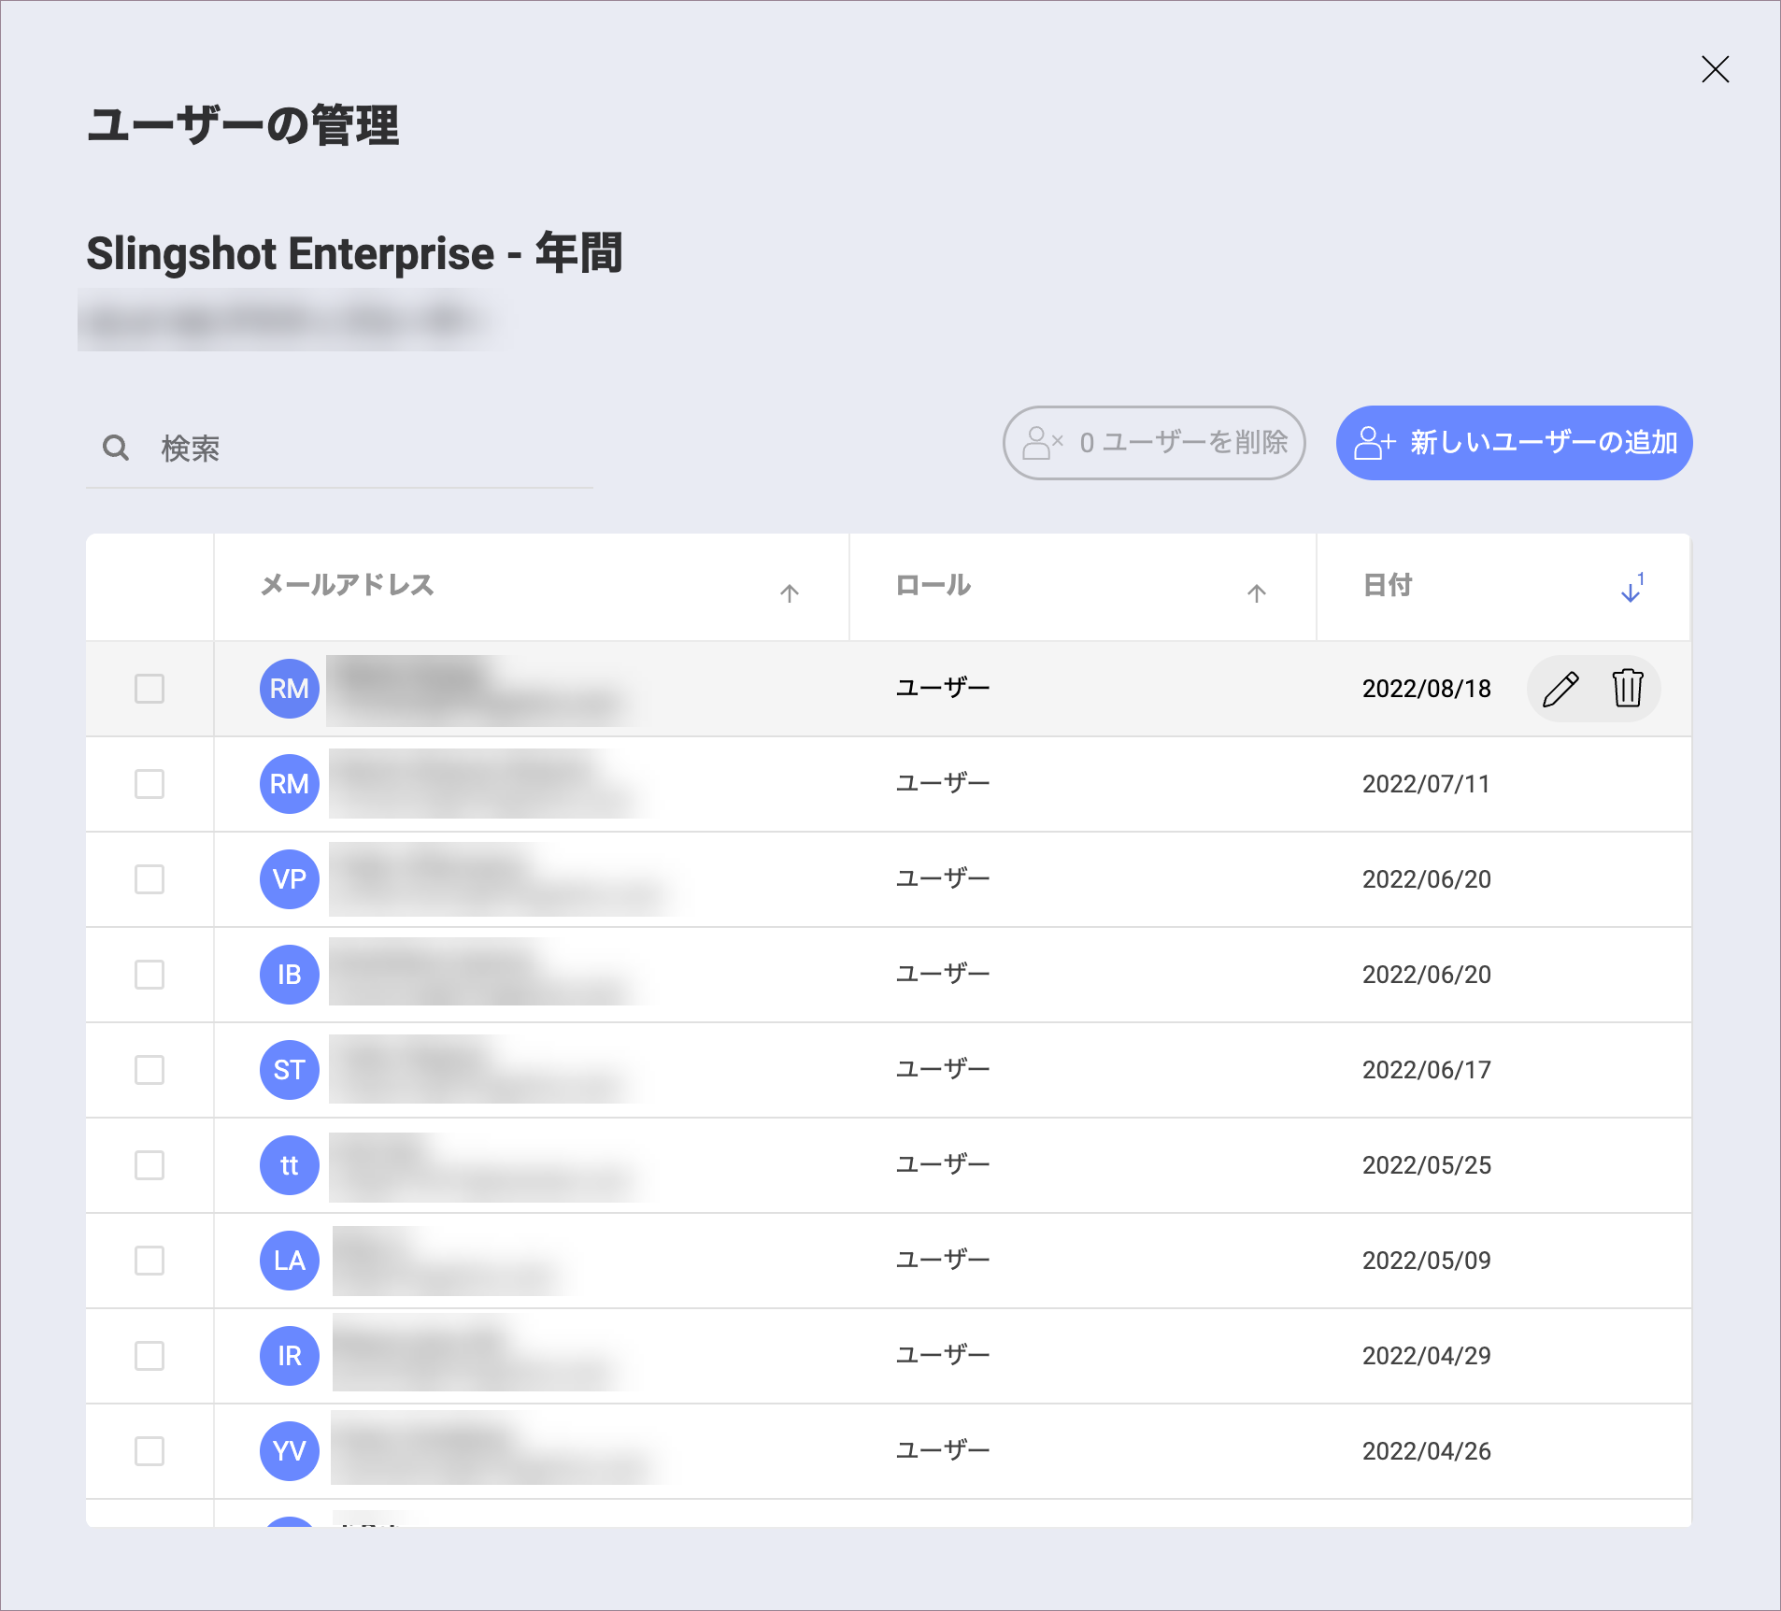Click the ST user avatar
This screenshot has width=1781, height=1611.
[290, 1070]
